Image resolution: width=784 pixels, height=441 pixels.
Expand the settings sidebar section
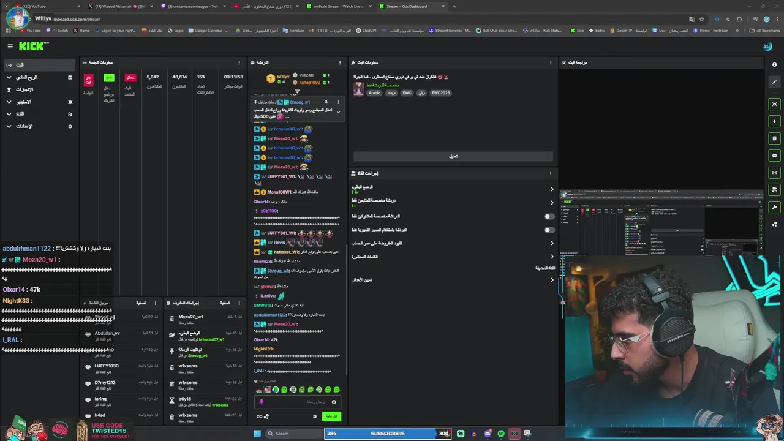tap(9, 126)
